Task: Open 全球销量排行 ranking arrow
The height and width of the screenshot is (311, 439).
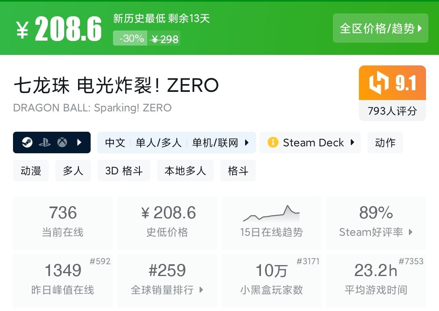Action: 201,290
